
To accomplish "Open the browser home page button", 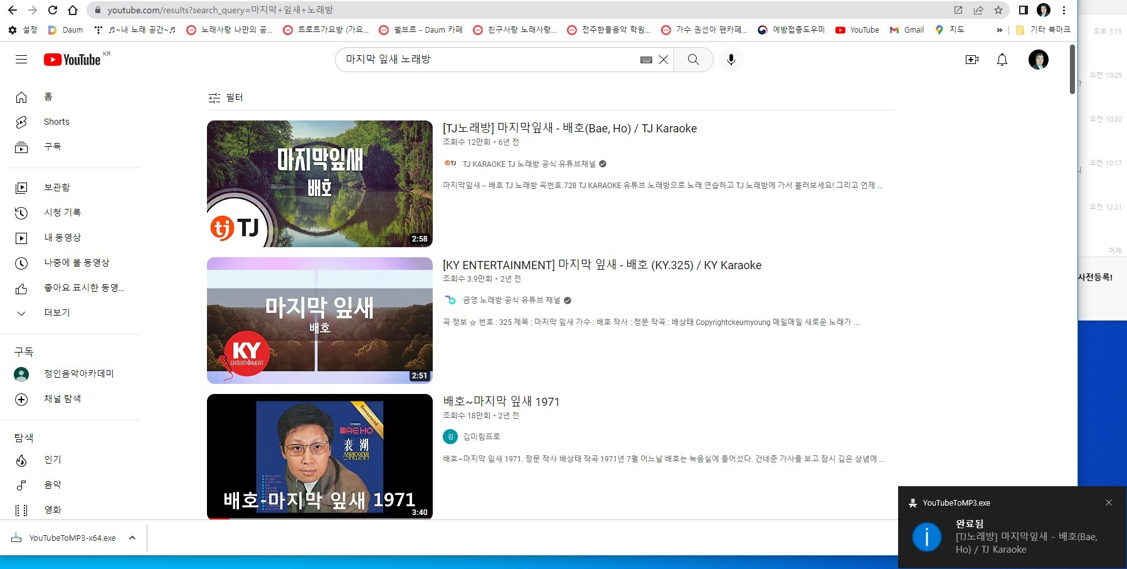I will (73, 10).
